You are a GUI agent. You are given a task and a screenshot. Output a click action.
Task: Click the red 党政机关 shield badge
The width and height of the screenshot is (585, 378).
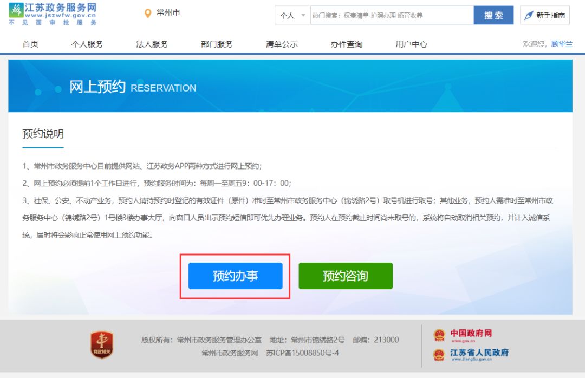coord(101,345)
